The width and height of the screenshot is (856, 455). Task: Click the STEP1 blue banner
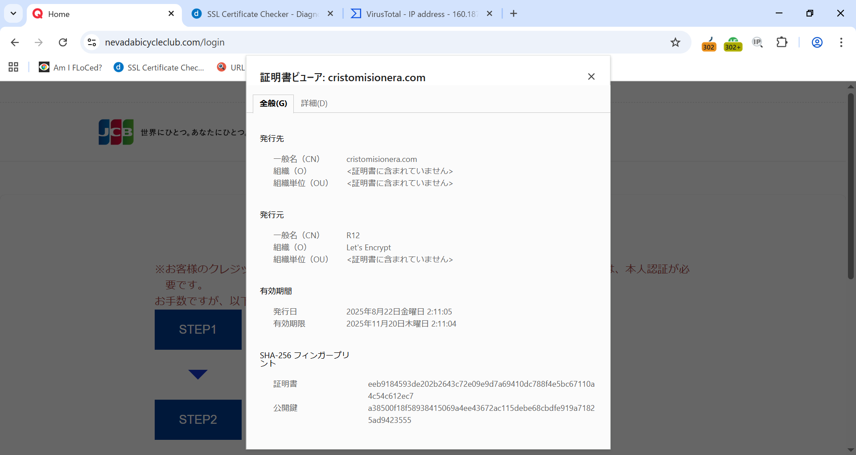coord(198,330)
